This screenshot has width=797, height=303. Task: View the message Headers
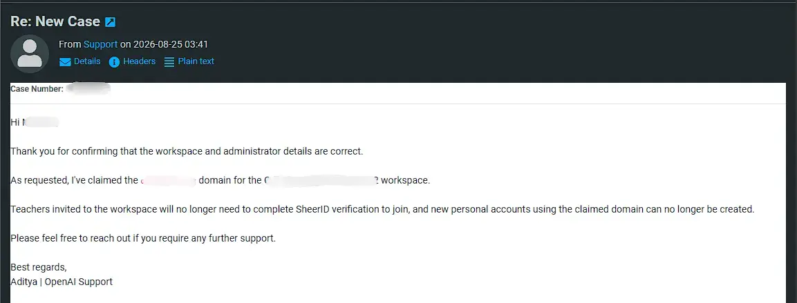pyautogui.click(x=139, y=61)
